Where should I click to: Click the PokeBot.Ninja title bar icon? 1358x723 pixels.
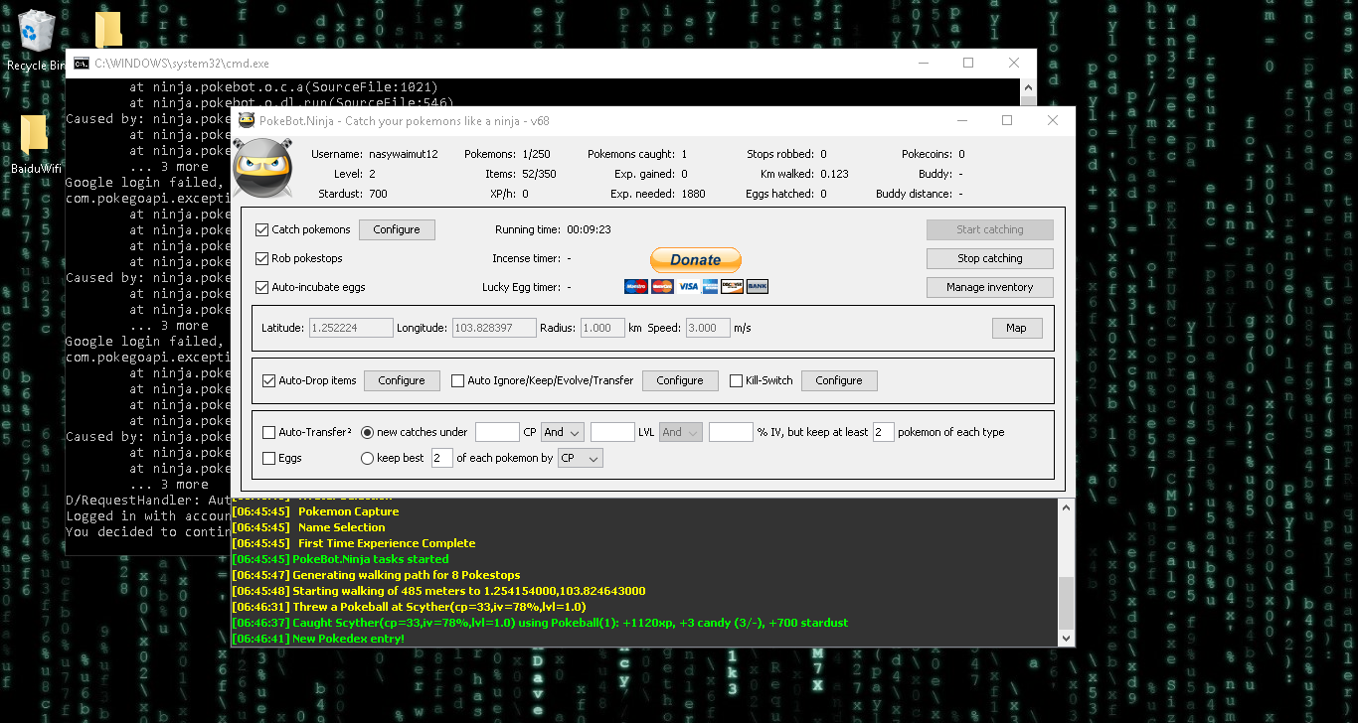pos(247,120)
